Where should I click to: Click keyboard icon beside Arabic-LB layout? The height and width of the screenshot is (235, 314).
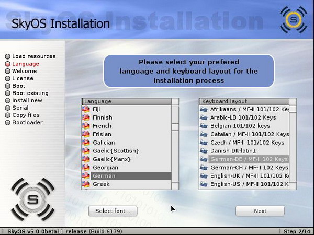[x=204, y=118]
